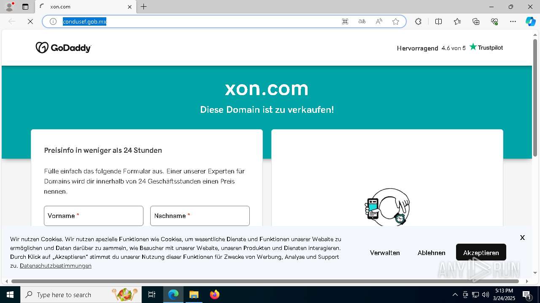540x303 pixels.
Task: Close the xon.com browser tab
Action: tap(130, 7)
